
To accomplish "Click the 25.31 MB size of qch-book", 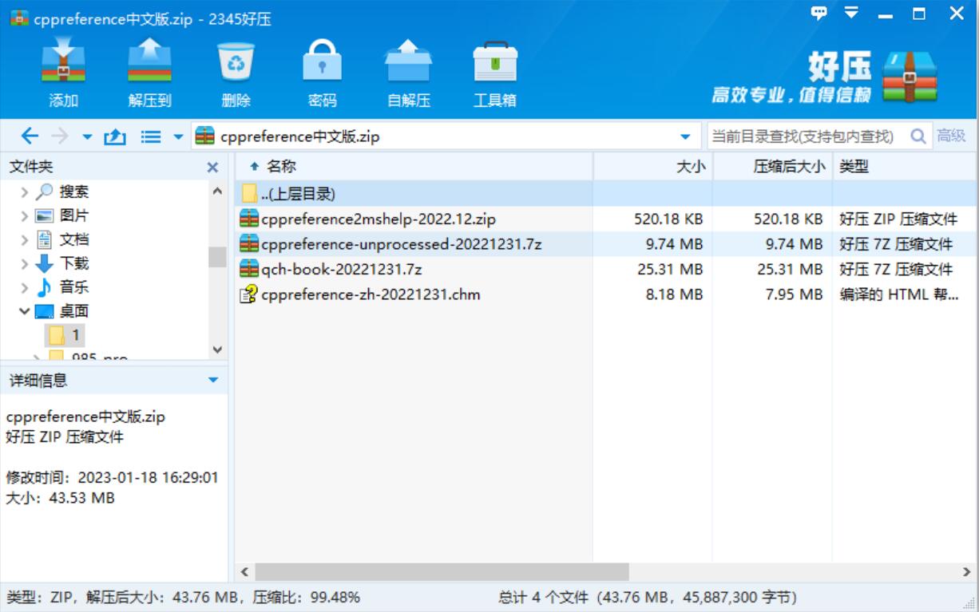I will coord(670,269).
